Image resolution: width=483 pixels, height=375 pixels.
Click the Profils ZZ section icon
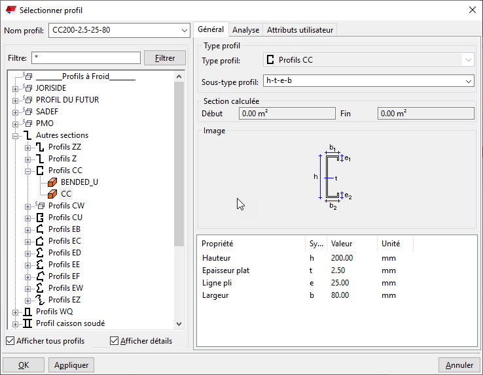tap(40, 147)
